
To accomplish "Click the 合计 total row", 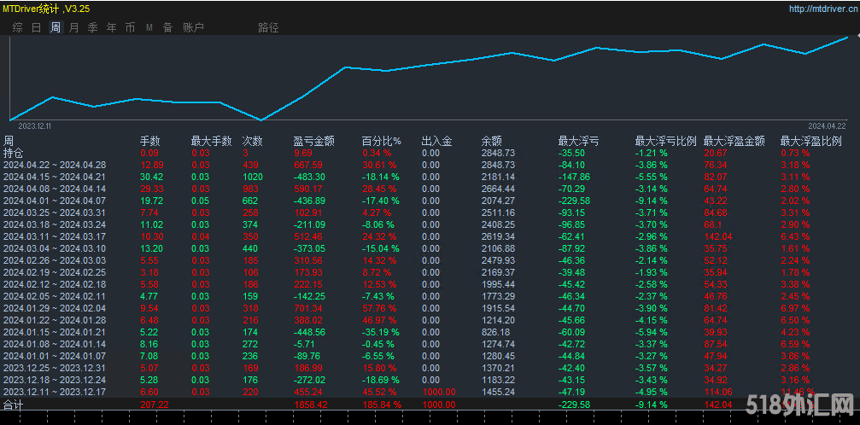I will [15, 403].
